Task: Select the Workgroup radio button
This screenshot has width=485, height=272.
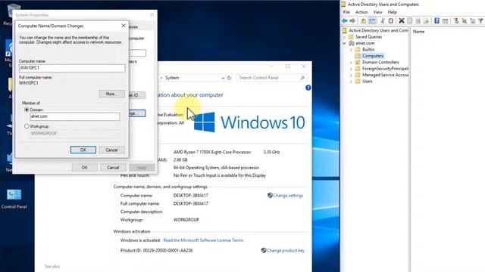Action: coord(27,126)
